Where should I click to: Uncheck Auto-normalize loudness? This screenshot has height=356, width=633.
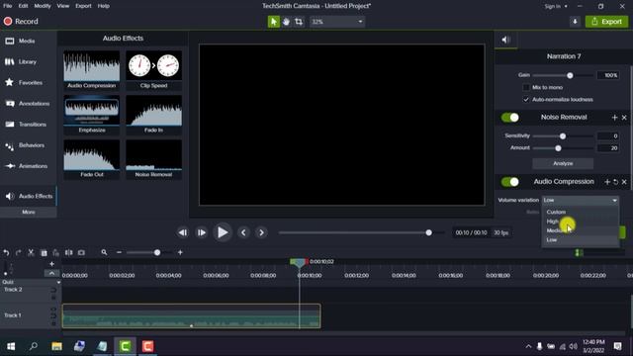pyautogui.click(x=526, y=99)
